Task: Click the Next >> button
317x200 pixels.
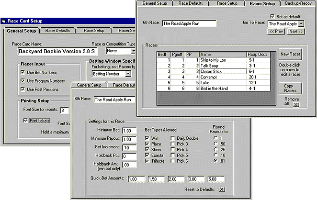Action: click(x=296, y=31)
